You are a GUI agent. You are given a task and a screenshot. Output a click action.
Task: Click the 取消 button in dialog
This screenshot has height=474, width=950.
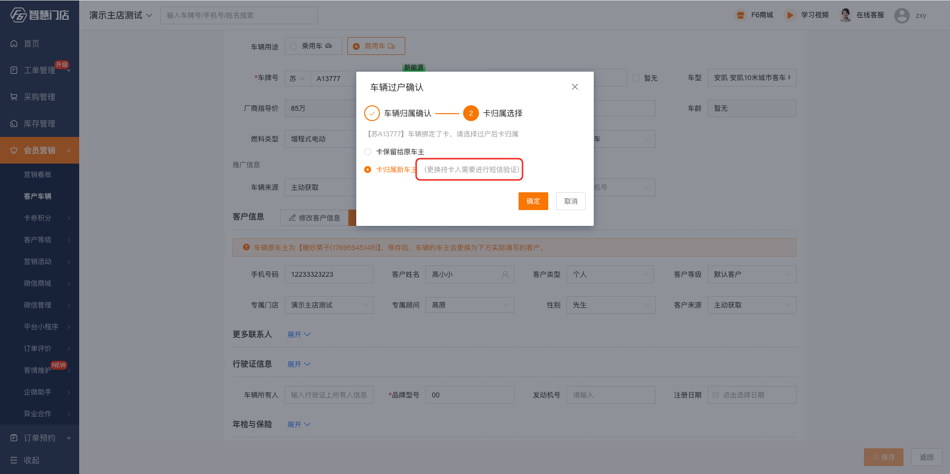click(x=570, y=201)
